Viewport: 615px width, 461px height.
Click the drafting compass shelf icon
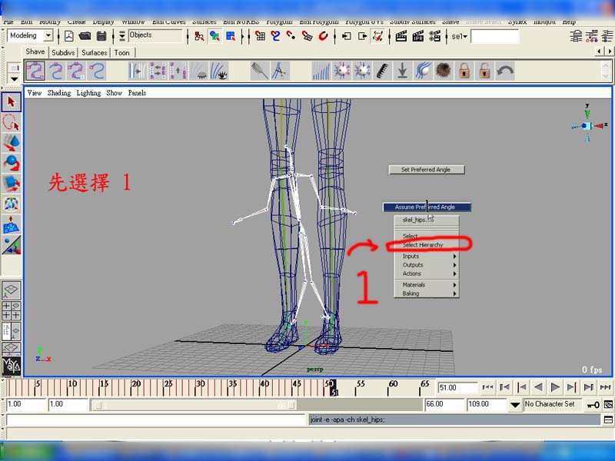coord(280,71)
